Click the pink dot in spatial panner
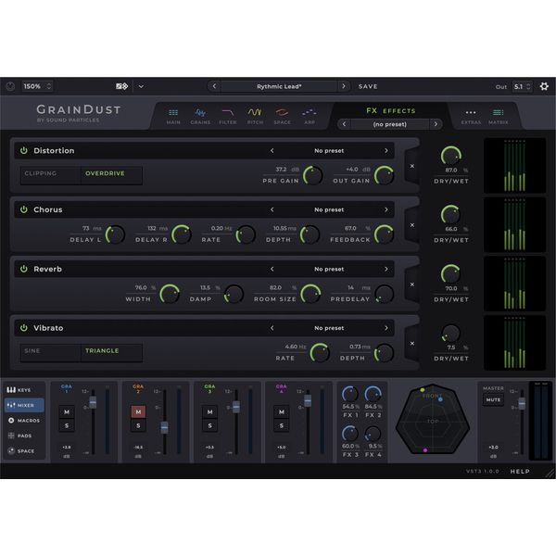This screenshot has width=556, height=556. (425, 450)
